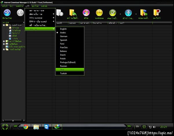174x136 pixels.
Task: Open File Explorer from the taskbar
Action: pyautogui.click(x=36, y=127)
